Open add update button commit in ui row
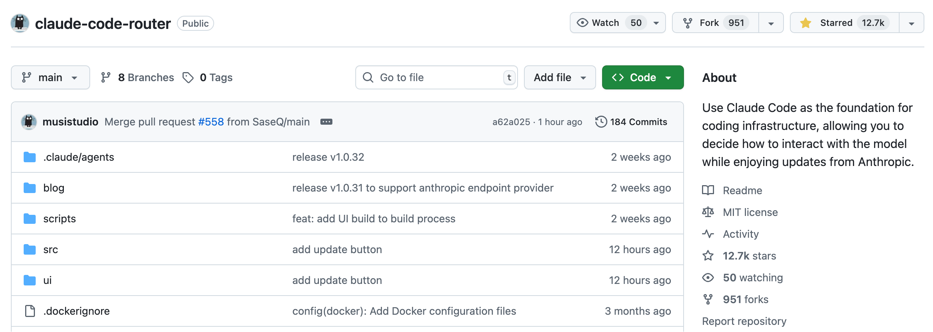Screen dimensions: 933x332 click(x=337, y=280)
